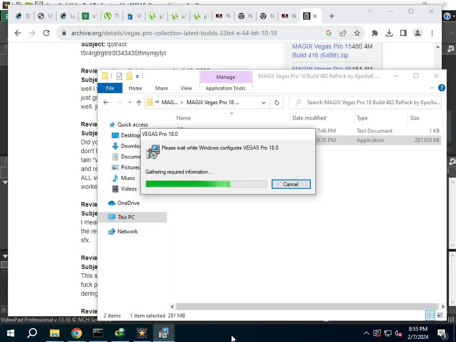
Task: Open the MAGIX Vegas Pro 15 Build 416 link
Action: click(x=322, y=51)
